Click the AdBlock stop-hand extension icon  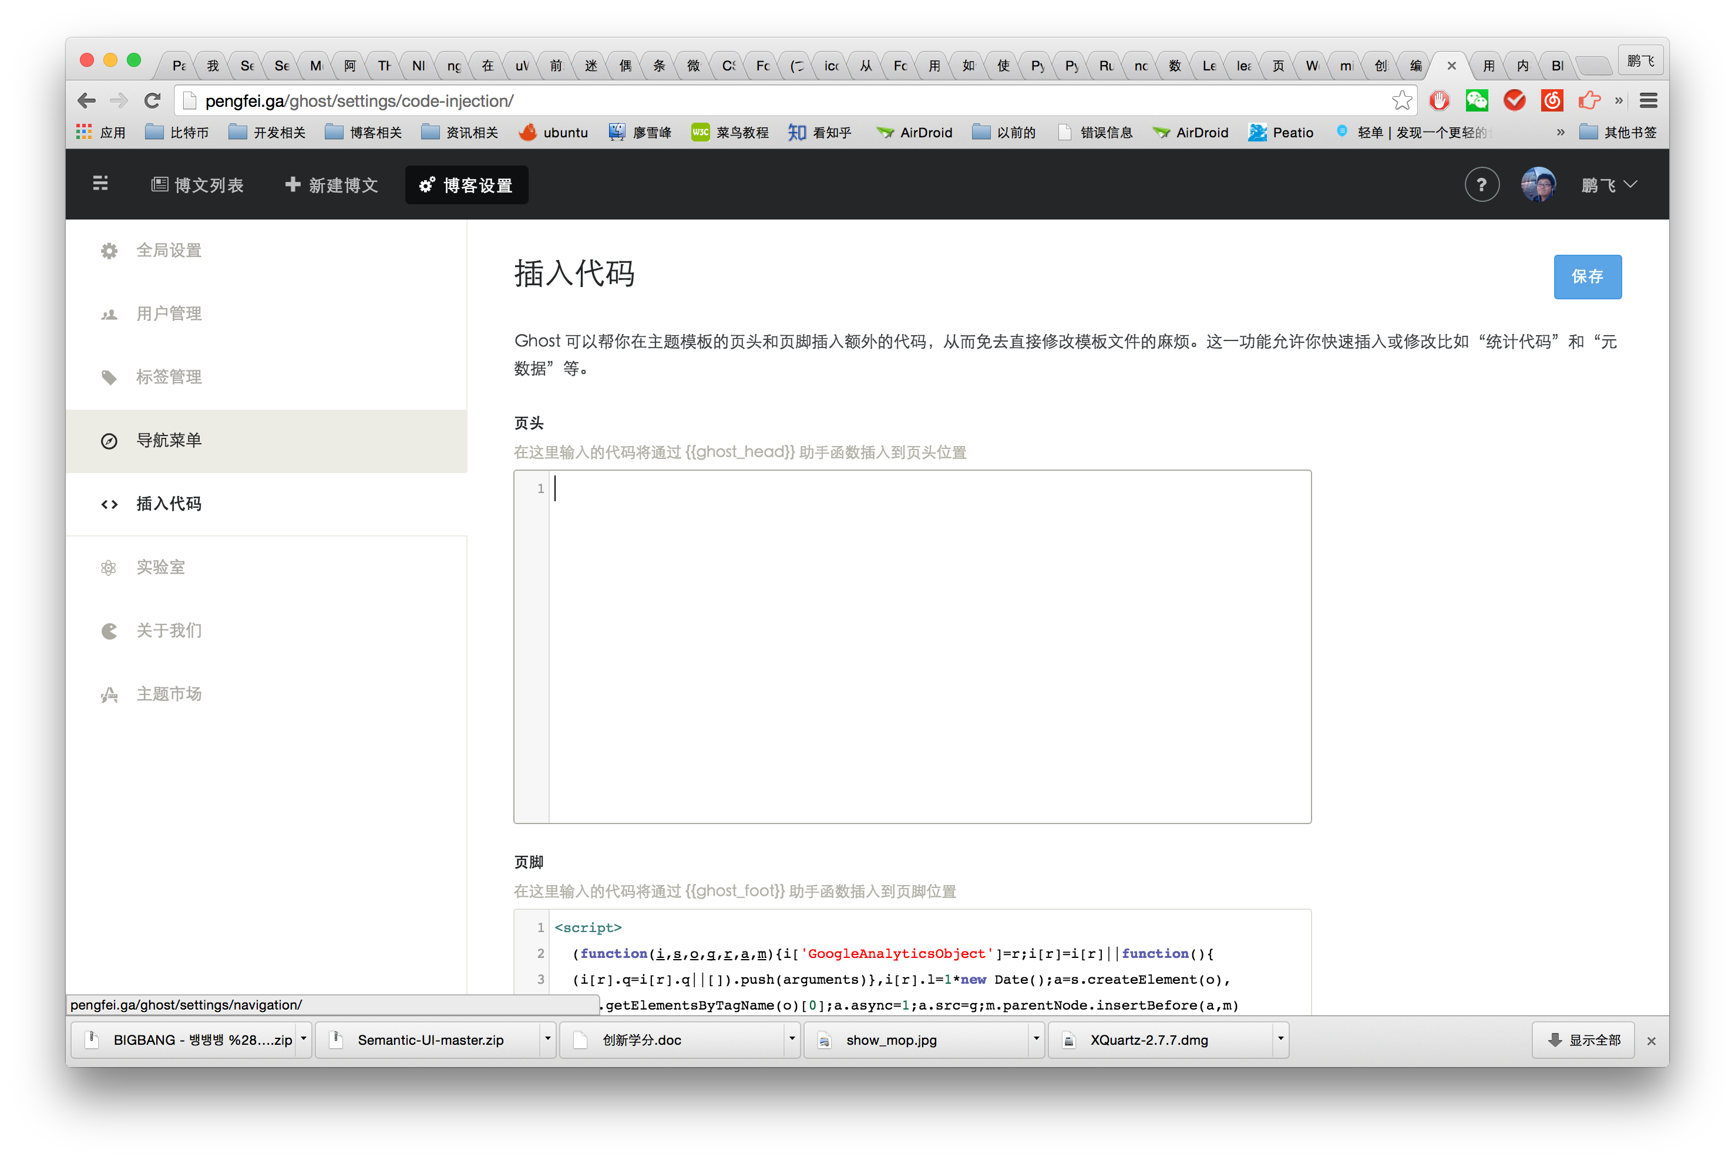(1438, 101)
